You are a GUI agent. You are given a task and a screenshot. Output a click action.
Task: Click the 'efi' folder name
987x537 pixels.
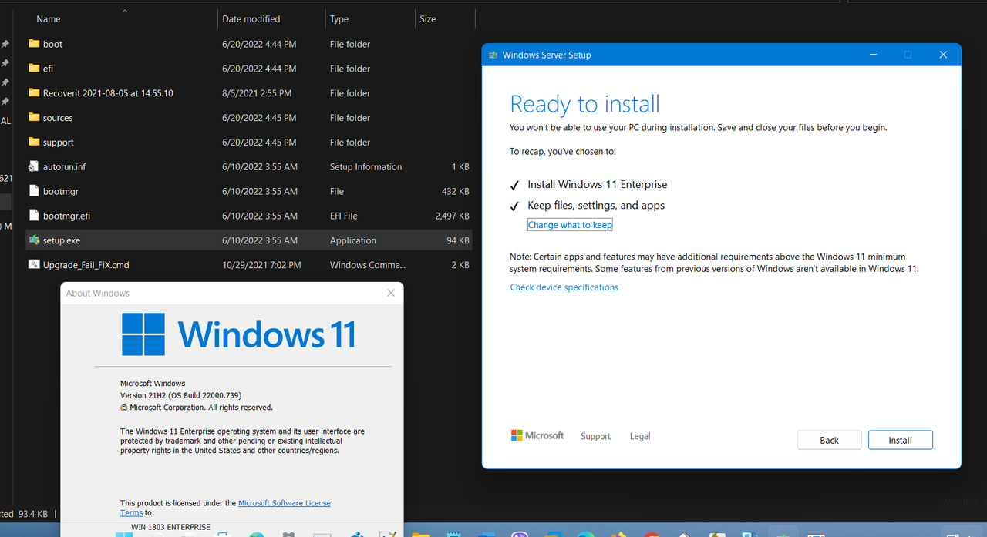tap(49, 69)
